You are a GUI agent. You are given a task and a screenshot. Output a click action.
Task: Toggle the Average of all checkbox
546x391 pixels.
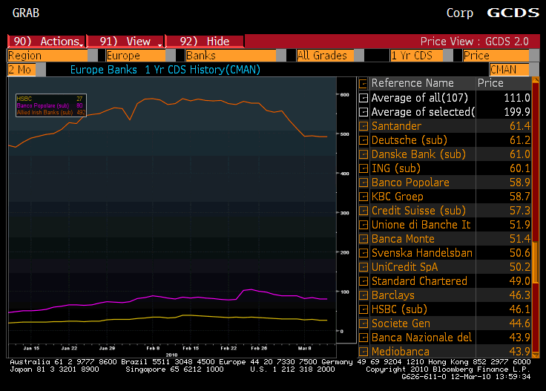tap(364, 98)
